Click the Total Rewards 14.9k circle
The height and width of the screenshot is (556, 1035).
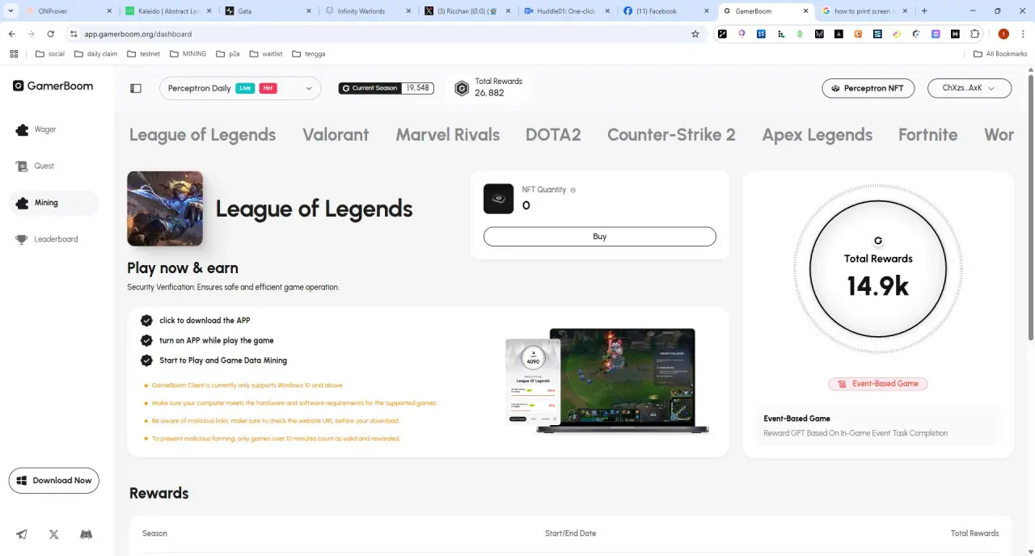point(878,268)
